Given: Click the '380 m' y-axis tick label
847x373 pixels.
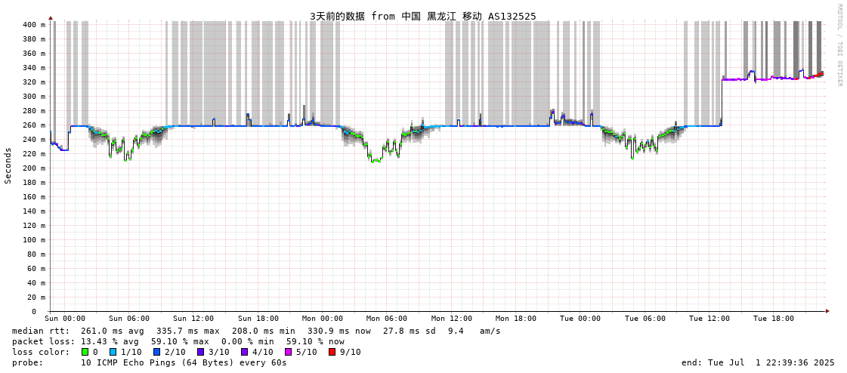Looking at the screenshot, I should pyautogui.click(x=34, y=39).
